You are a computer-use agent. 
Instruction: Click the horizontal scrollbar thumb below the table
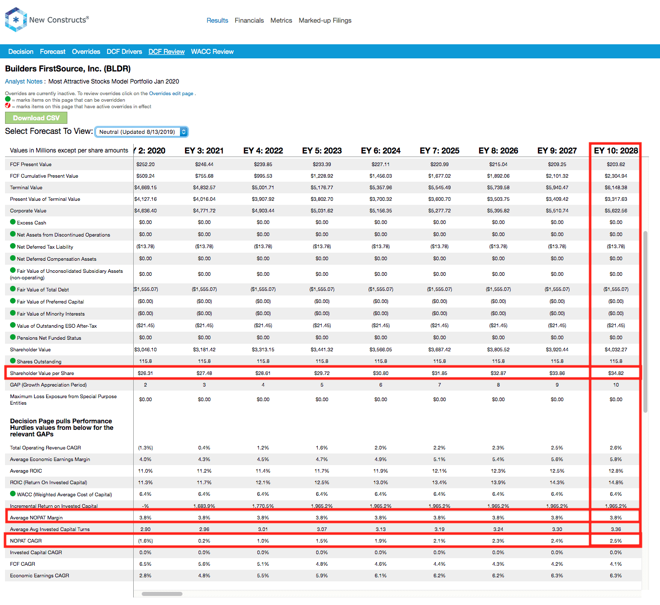[x=162, y=594]
